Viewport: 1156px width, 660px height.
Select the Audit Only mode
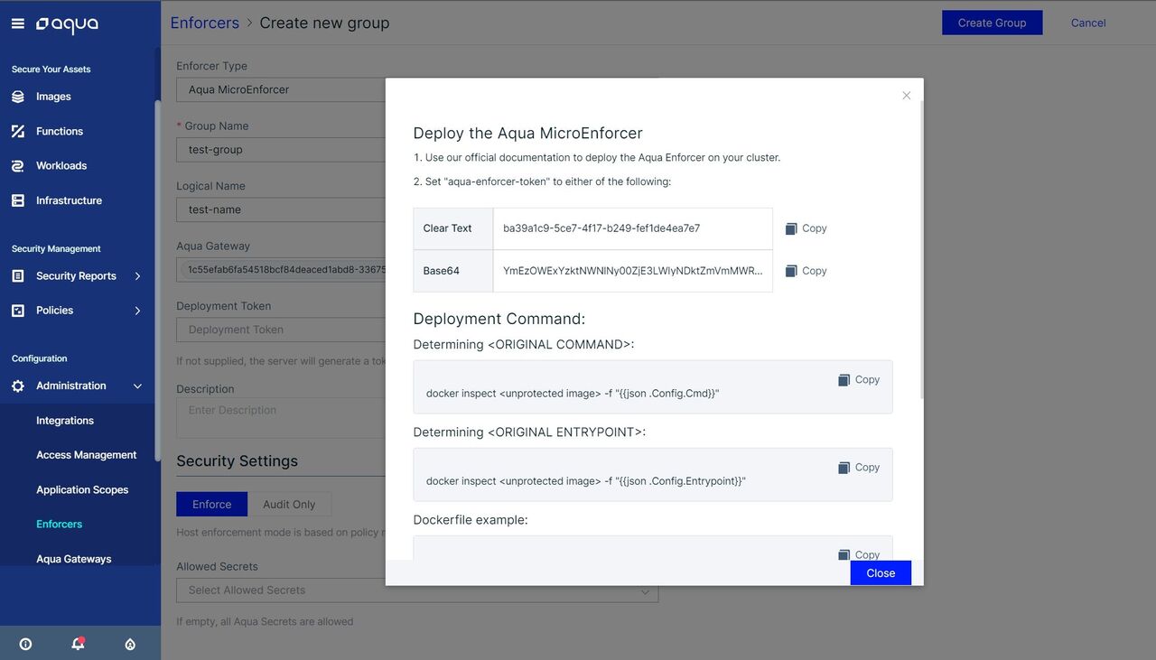pyautogui.click(x=289, y=505)
